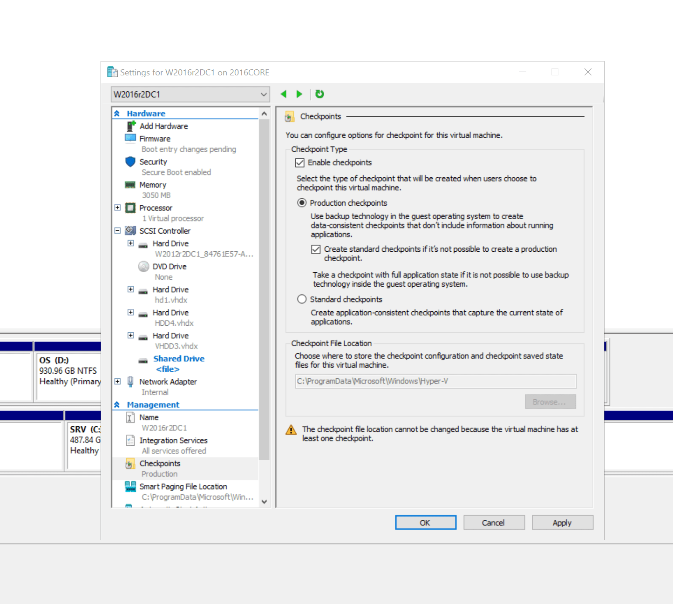Open the DVD Drive settings icon
This screenshot has width=673, height=604.
(x=143, y=266)
